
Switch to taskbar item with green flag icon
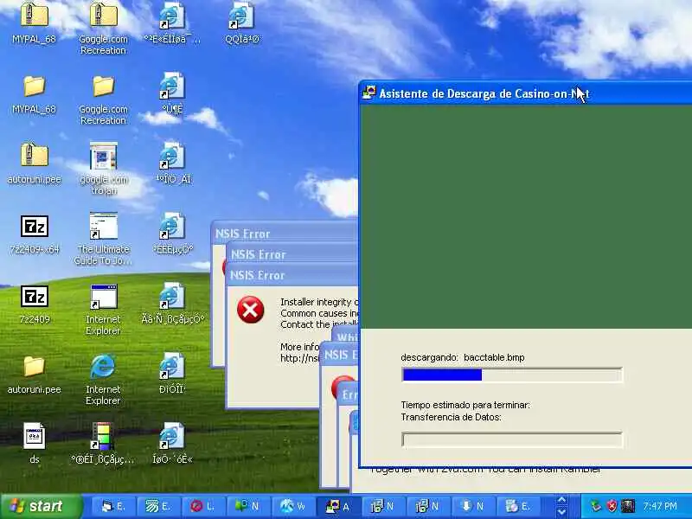pyautogui.click(x=249, y=506)
